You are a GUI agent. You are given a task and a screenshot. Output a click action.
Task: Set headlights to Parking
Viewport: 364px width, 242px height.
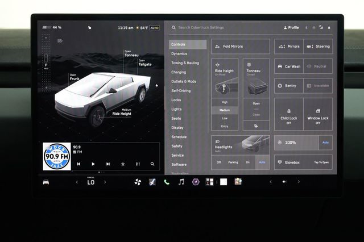[233, 162]
